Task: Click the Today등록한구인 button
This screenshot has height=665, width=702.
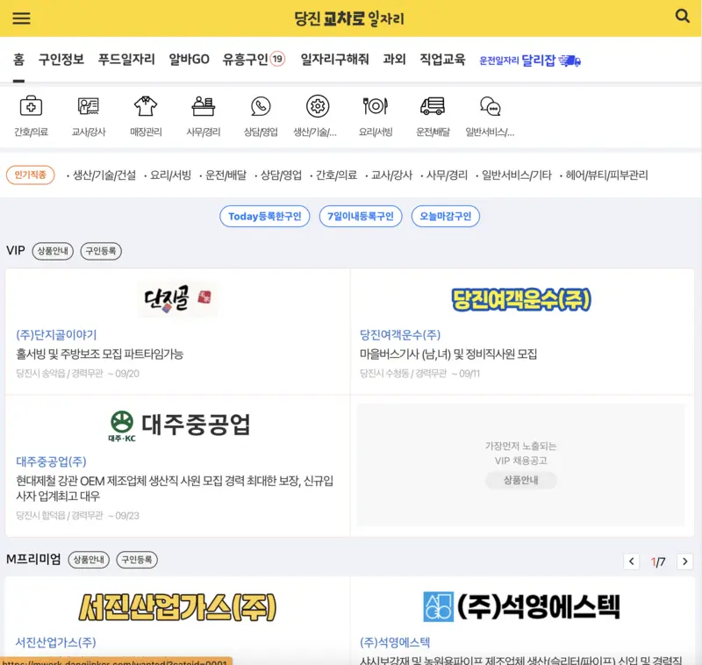Action: (264, 217)
